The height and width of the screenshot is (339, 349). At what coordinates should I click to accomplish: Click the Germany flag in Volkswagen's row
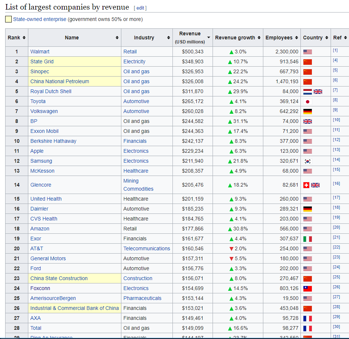307,112
